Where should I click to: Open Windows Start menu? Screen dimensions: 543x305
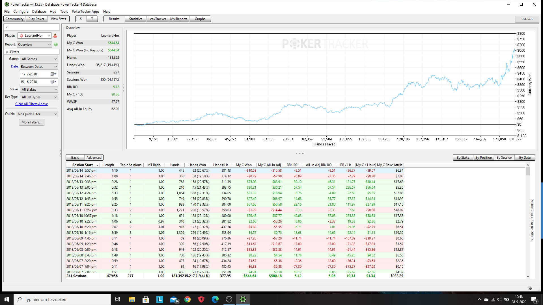7,299
